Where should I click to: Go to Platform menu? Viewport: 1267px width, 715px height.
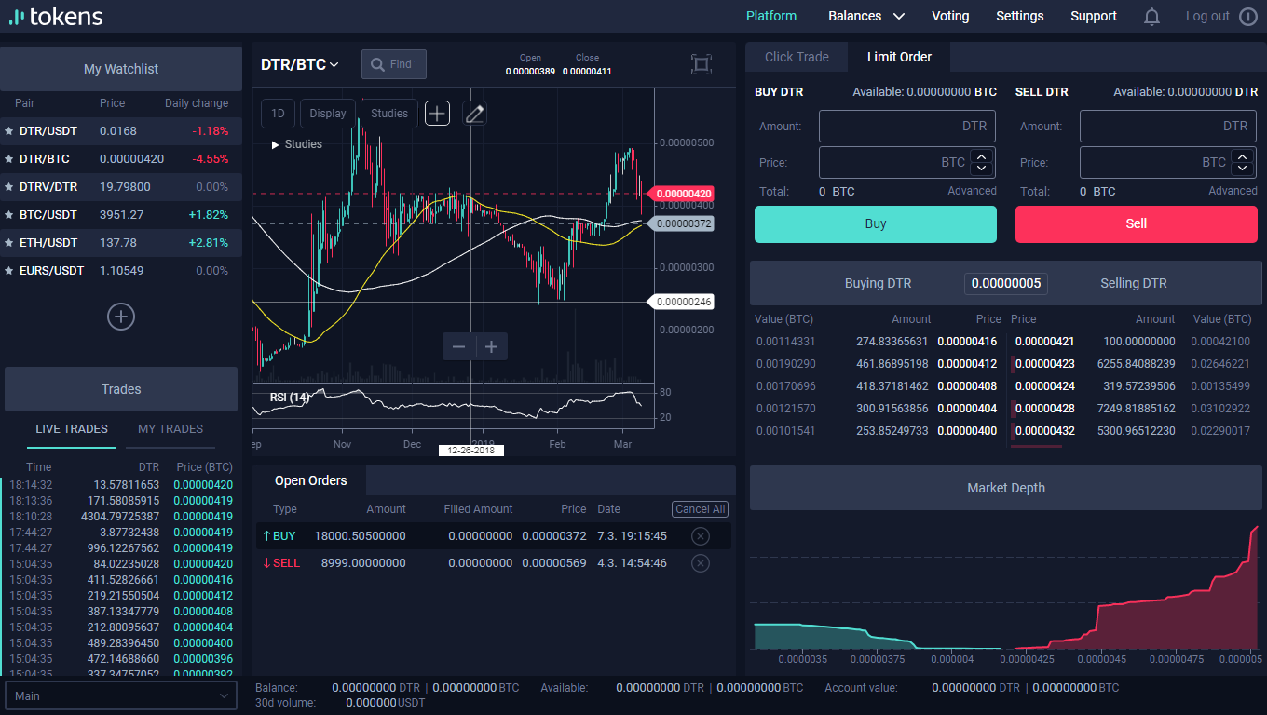click(771, 16)
